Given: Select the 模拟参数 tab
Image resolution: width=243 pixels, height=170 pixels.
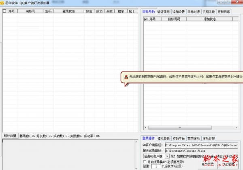Looking at the screenshot, I should [164, 138].
